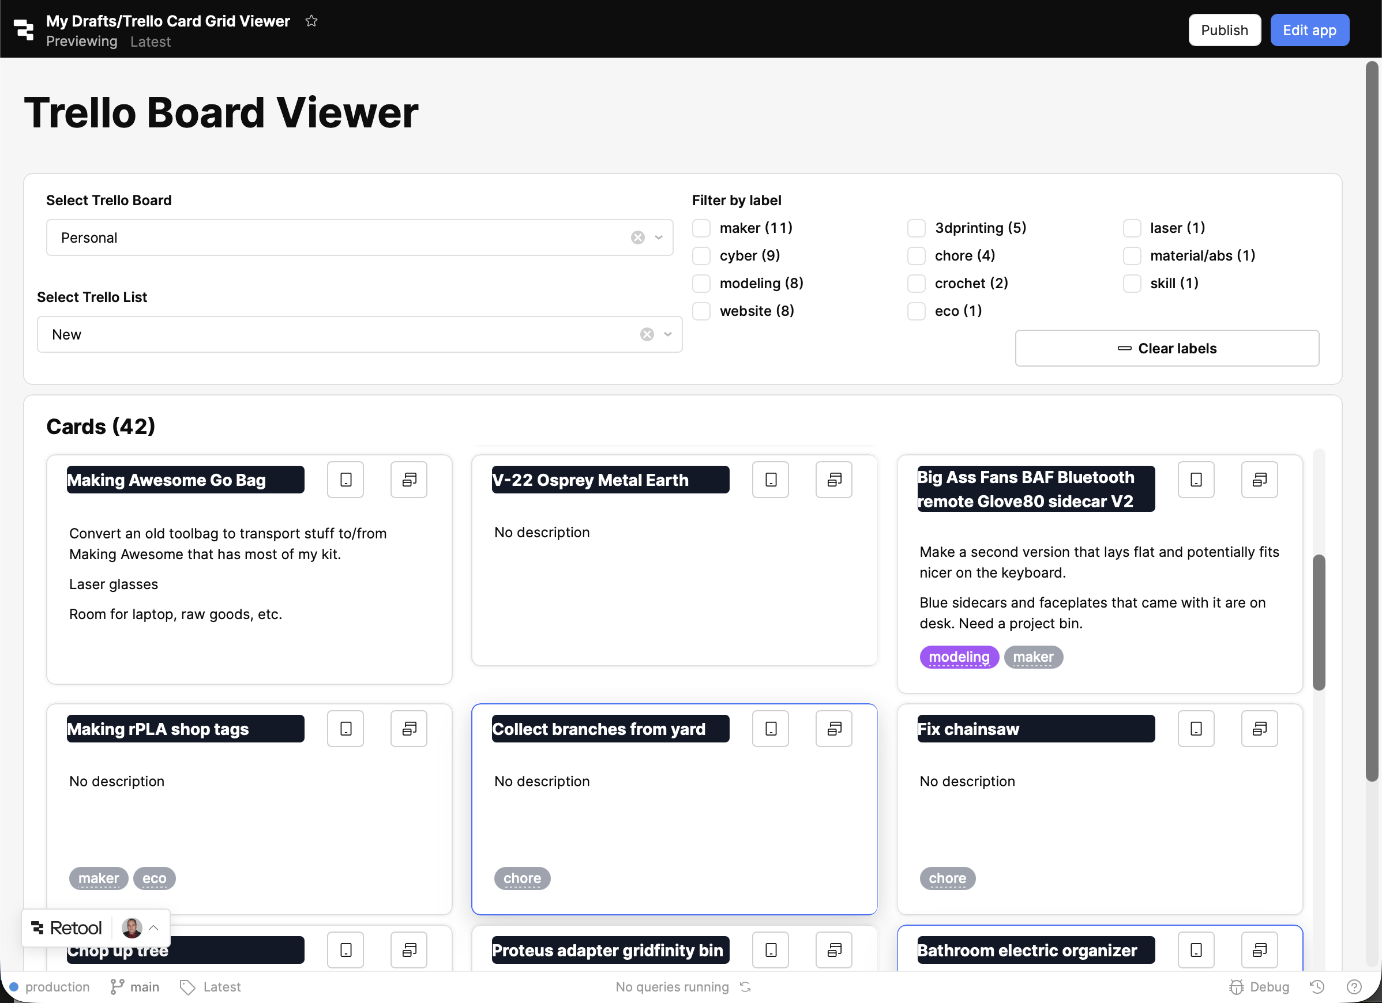1382x1003 pixels.
Task: Star the Trello Card Grid Viewer app
Action: pos(311,21)
